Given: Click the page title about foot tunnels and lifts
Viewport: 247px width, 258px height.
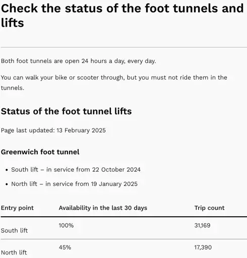Looking at the screenshot, I should 122,15.
